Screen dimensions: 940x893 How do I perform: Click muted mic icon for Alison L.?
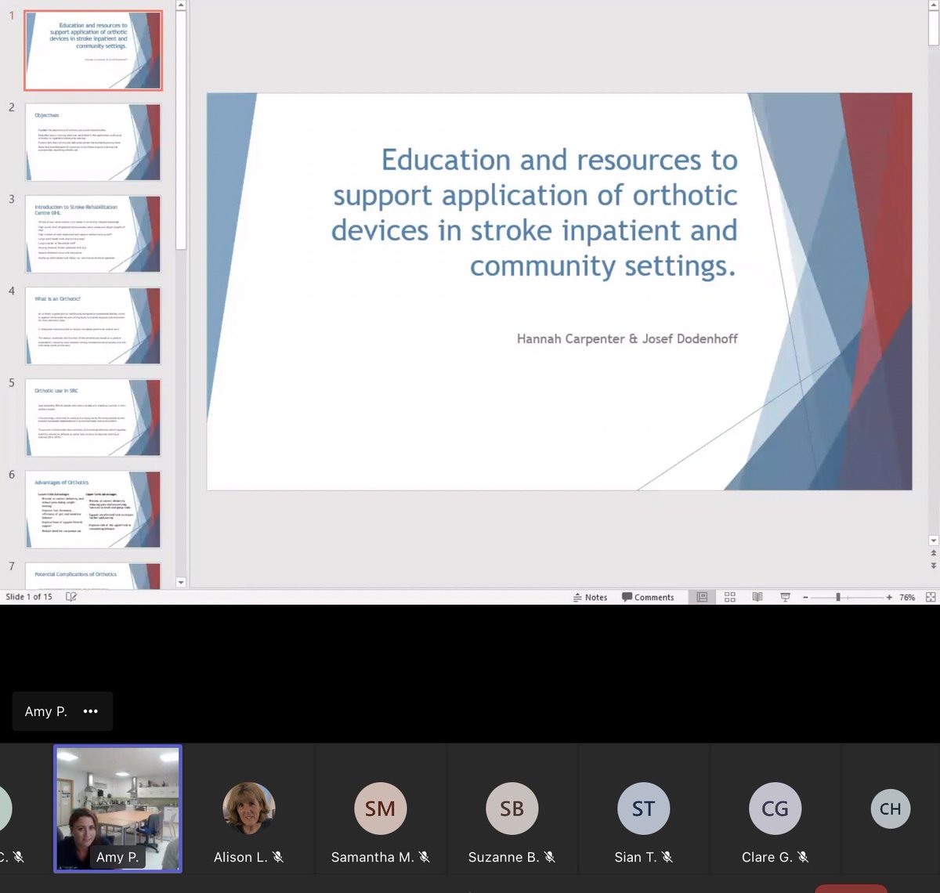tap(278, 857)
